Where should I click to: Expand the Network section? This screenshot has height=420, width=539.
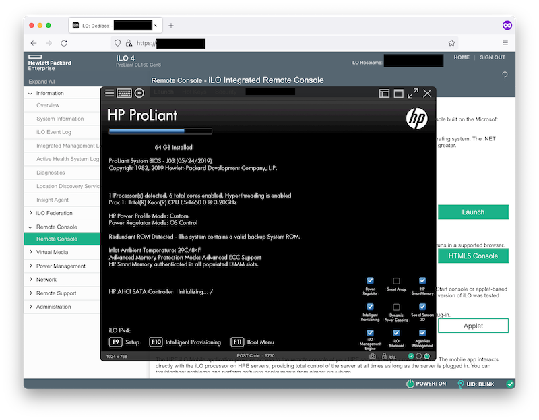(x=31, y=280)
